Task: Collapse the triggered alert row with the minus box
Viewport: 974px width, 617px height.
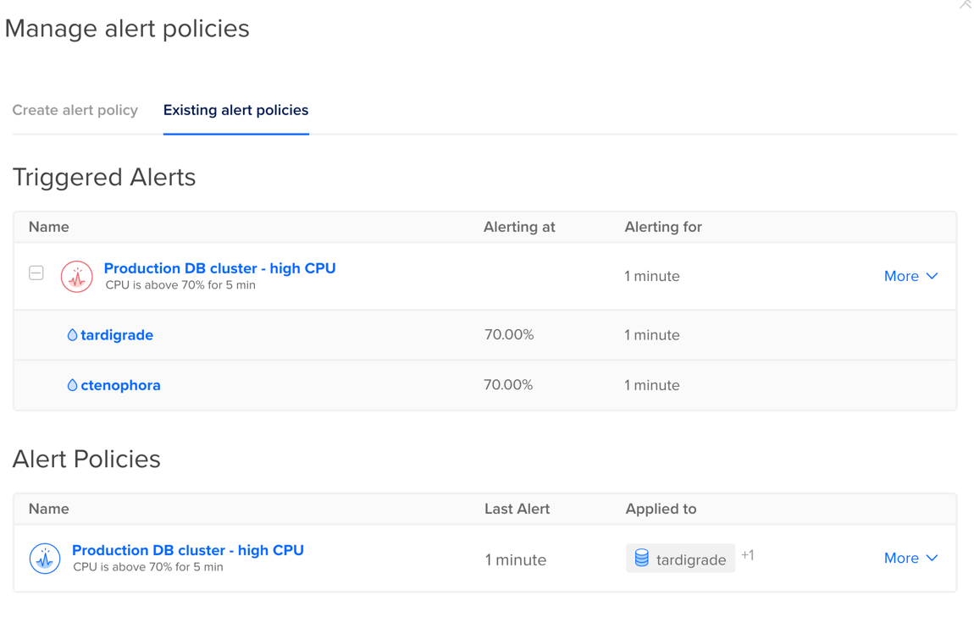Action: coord(36,273)
